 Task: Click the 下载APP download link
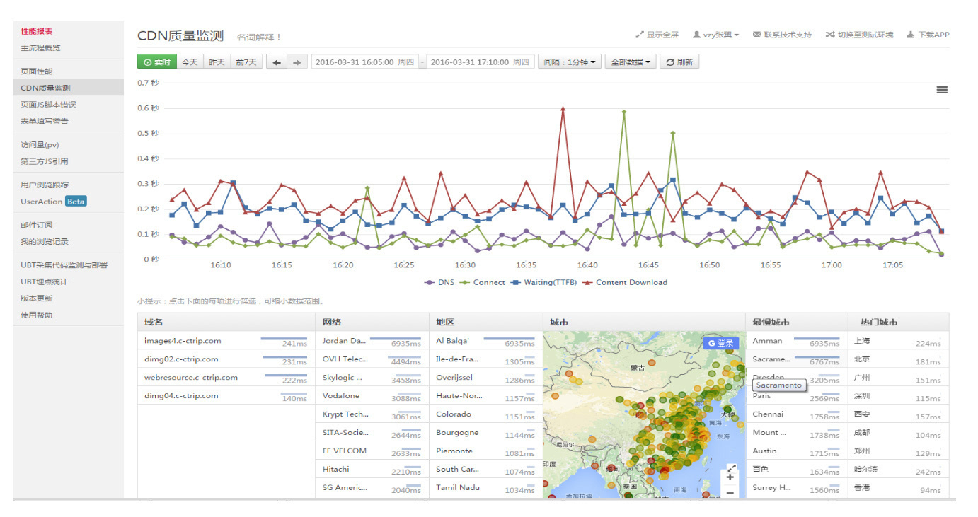point(928,35)
